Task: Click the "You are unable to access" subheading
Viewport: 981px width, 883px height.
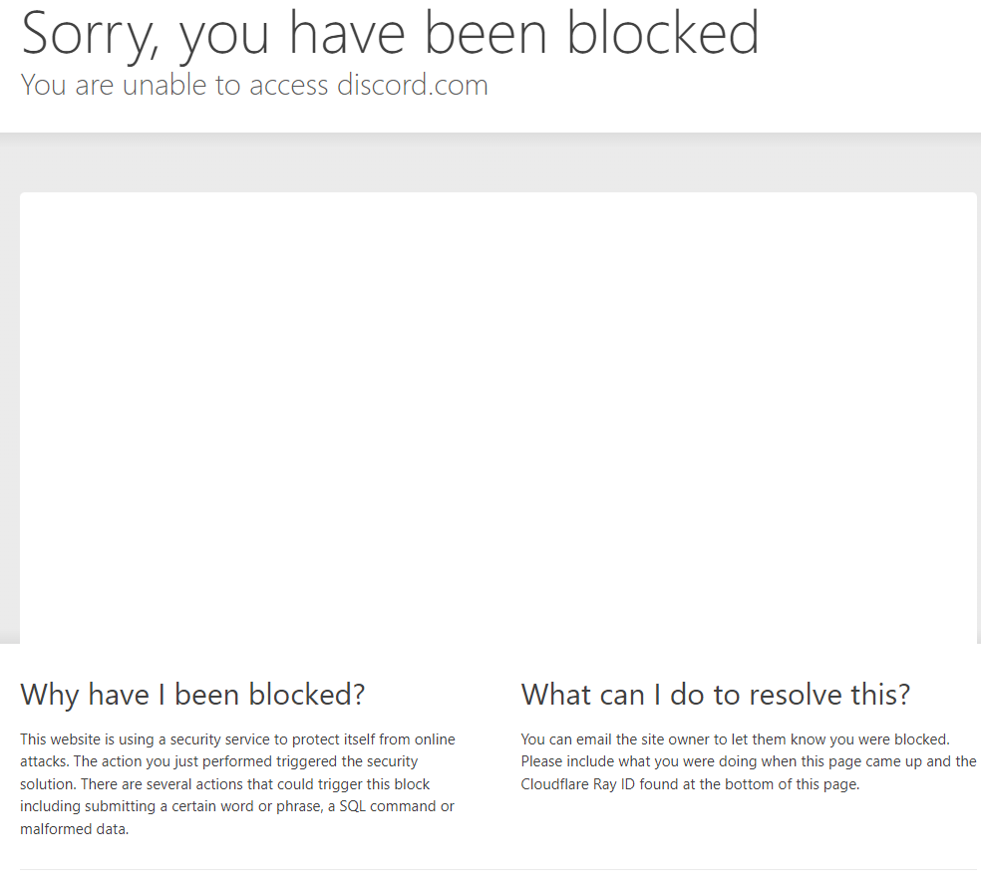Action: click(x=174, y=86)
